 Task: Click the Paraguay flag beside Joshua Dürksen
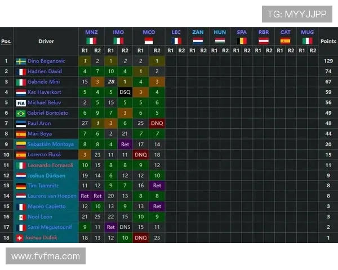coord(21,175)
